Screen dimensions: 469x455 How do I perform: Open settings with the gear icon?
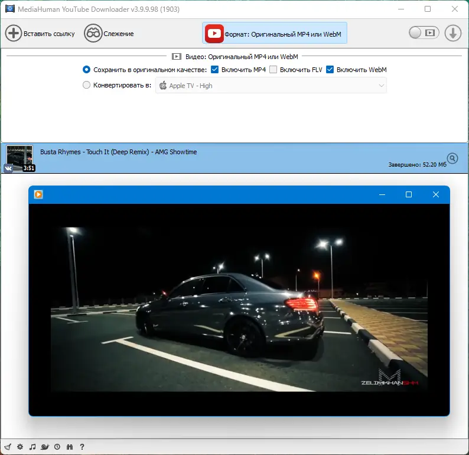tap(20, 447)
